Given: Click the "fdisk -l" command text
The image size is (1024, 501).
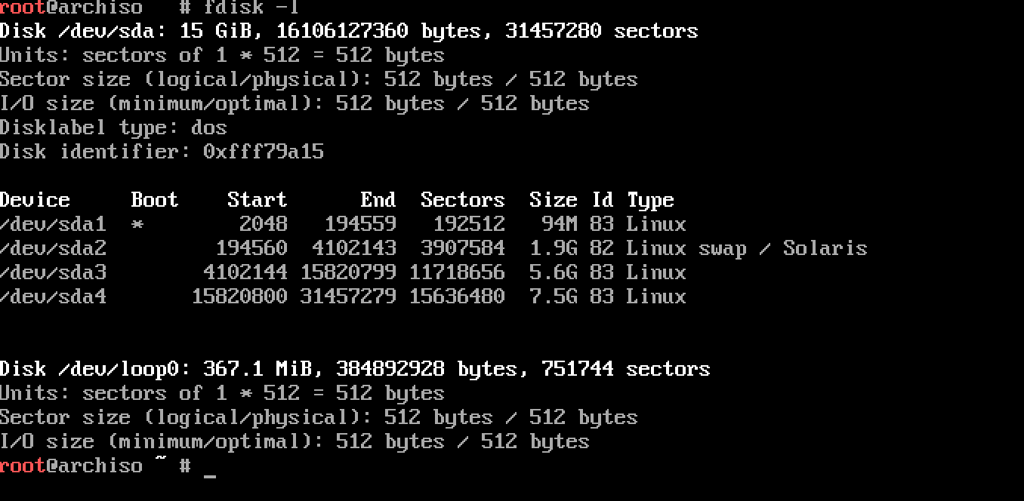Looking at the screenshot, I should pyautogui.click(x=251, y=8).
